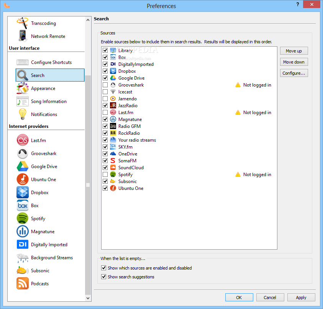Image resolution: width=323 pixels, height=309 pixels.
Task: Open the Network Remote phone icon
Action: coord(23,36)
